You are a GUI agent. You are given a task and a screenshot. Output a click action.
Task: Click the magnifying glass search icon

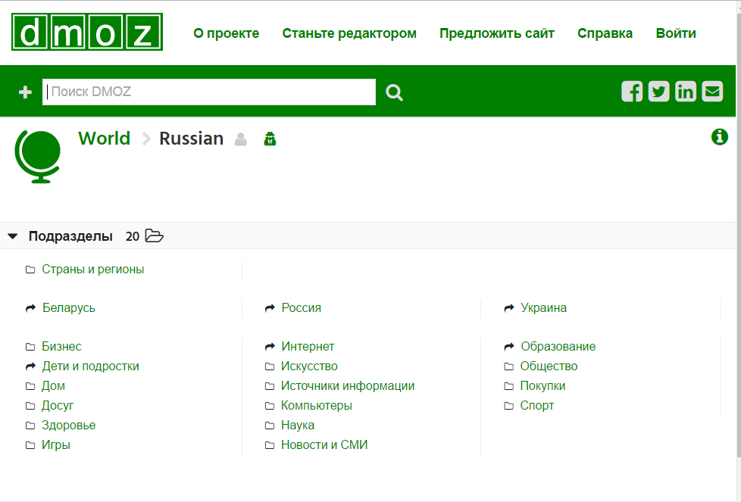point(394,92)
